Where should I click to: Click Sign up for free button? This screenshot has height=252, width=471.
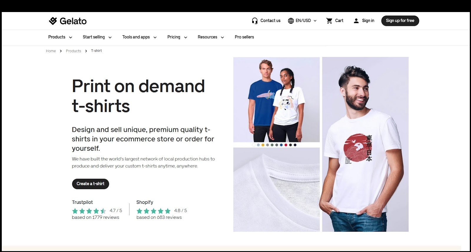pos(400,21)
